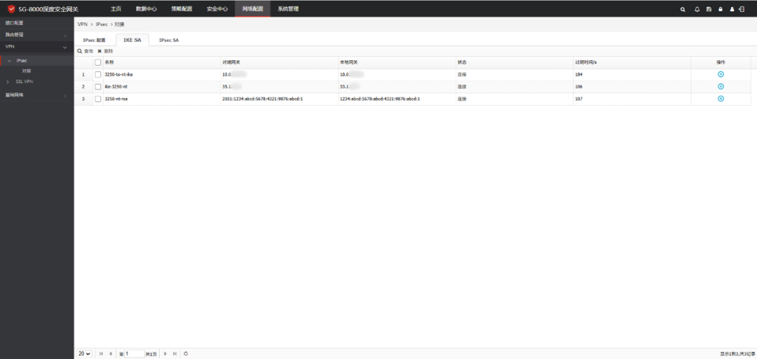Click the logout icon in top bar

pos(742,8)
